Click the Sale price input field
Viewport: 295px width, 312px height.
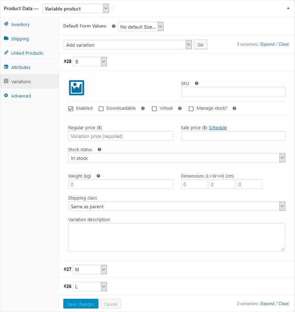click(x=233, y=136)
